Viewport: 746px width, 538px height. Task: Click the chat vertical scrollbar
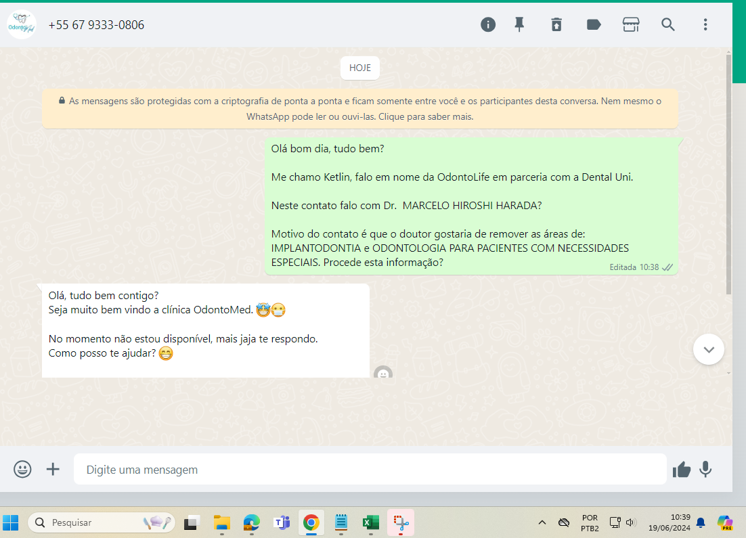tap(728, 174)
